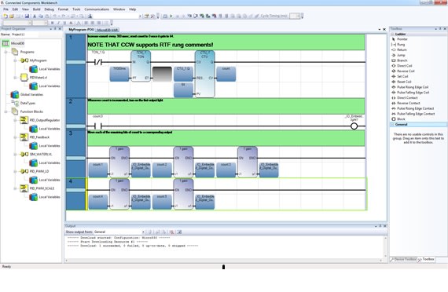Click the project Name field
The height and width of the screenshot is (292, 448).
(x=24, y=35)
